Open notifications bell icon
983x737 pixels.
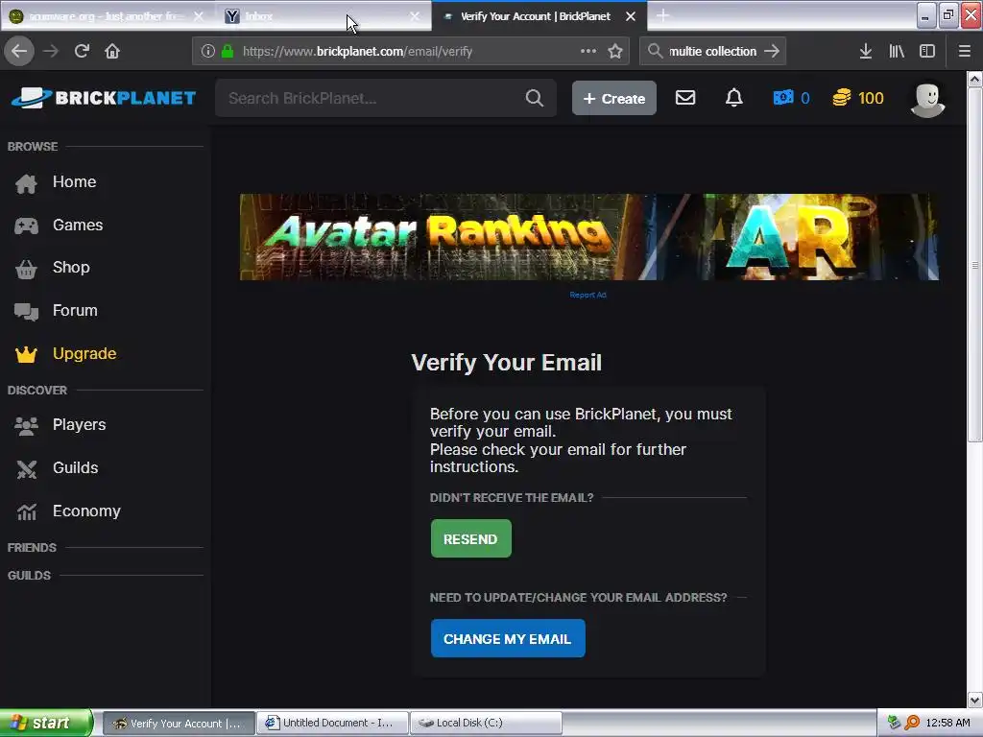pos(734,98)
